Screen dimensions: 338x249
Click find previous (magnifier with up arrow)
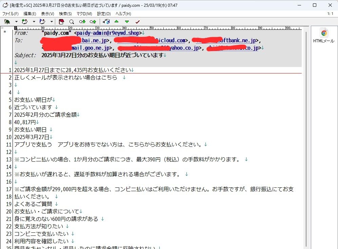point(93,22)
